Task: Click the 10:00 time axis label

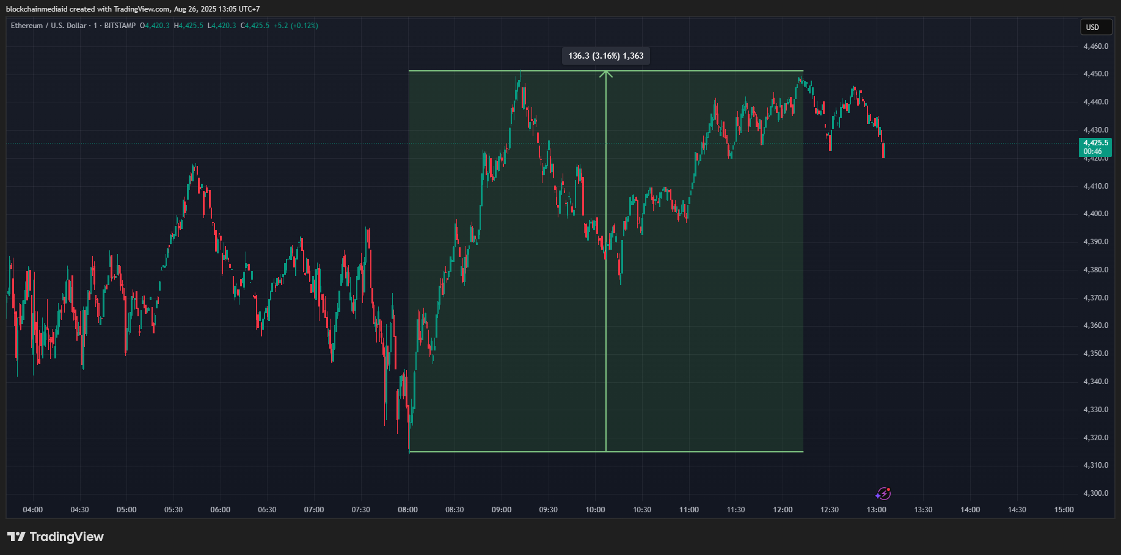Action: coord(595,510)
